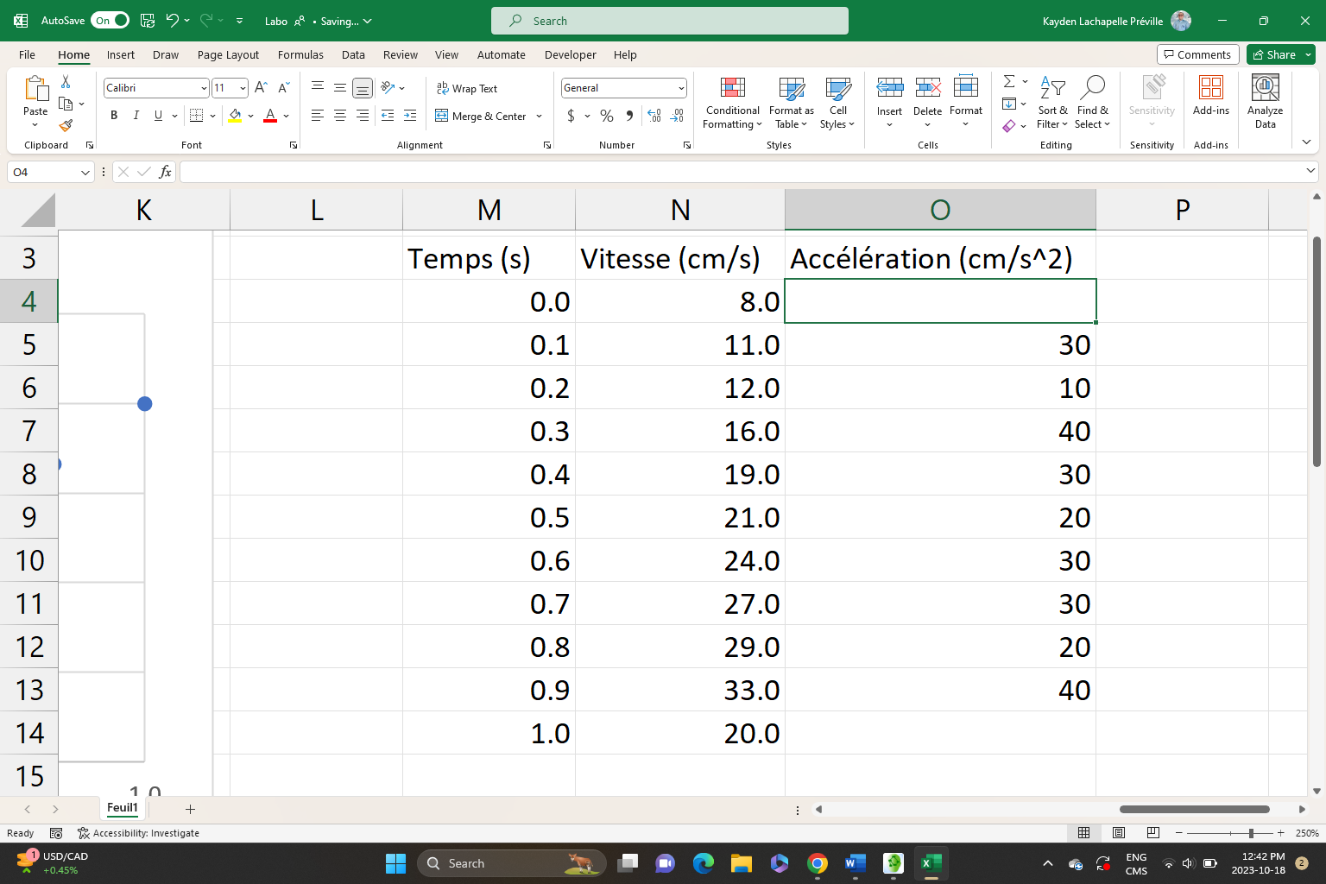Apply Percent Style number format
Screen dimensions: 1326x884
(607, 116)
